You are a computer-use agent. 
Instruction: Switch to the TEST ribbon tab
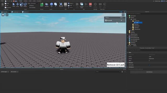coord(30,1)
